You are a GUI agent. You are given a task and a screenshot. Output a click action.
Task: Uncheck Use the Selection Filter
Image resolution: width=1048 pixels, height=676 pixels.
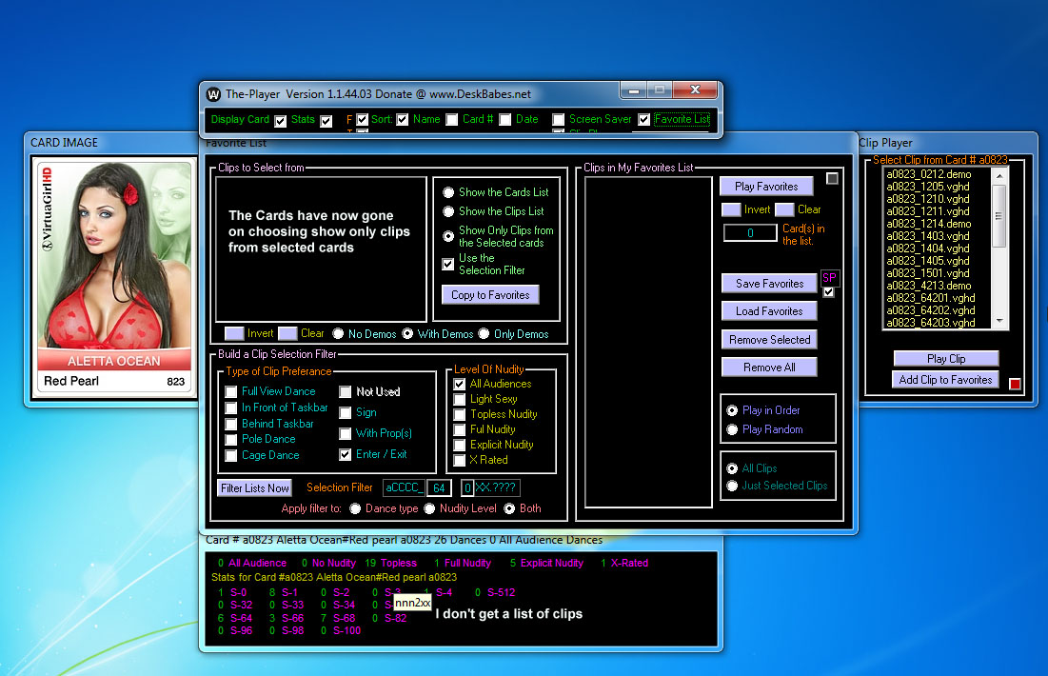[x=448, y=265]
